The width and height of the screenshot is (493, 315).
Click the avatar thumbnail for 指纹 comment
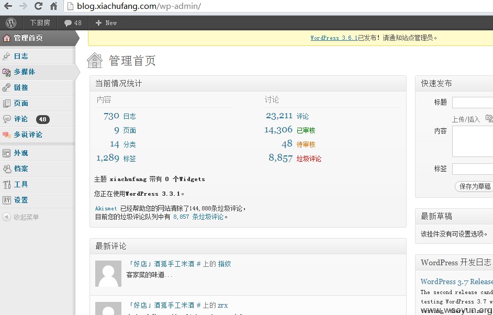(x=108, y=274)
